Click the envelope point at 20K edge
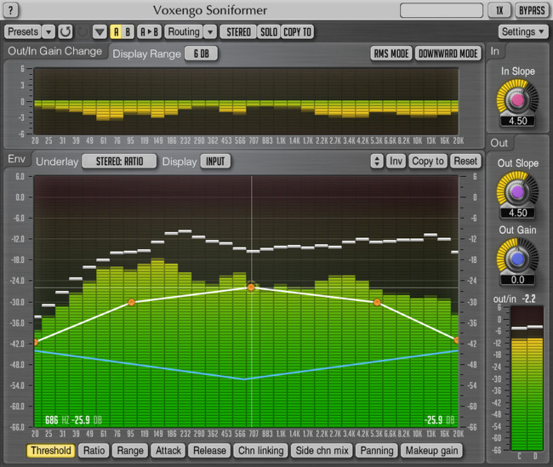553x467 pixels. [x=456, y=340]
